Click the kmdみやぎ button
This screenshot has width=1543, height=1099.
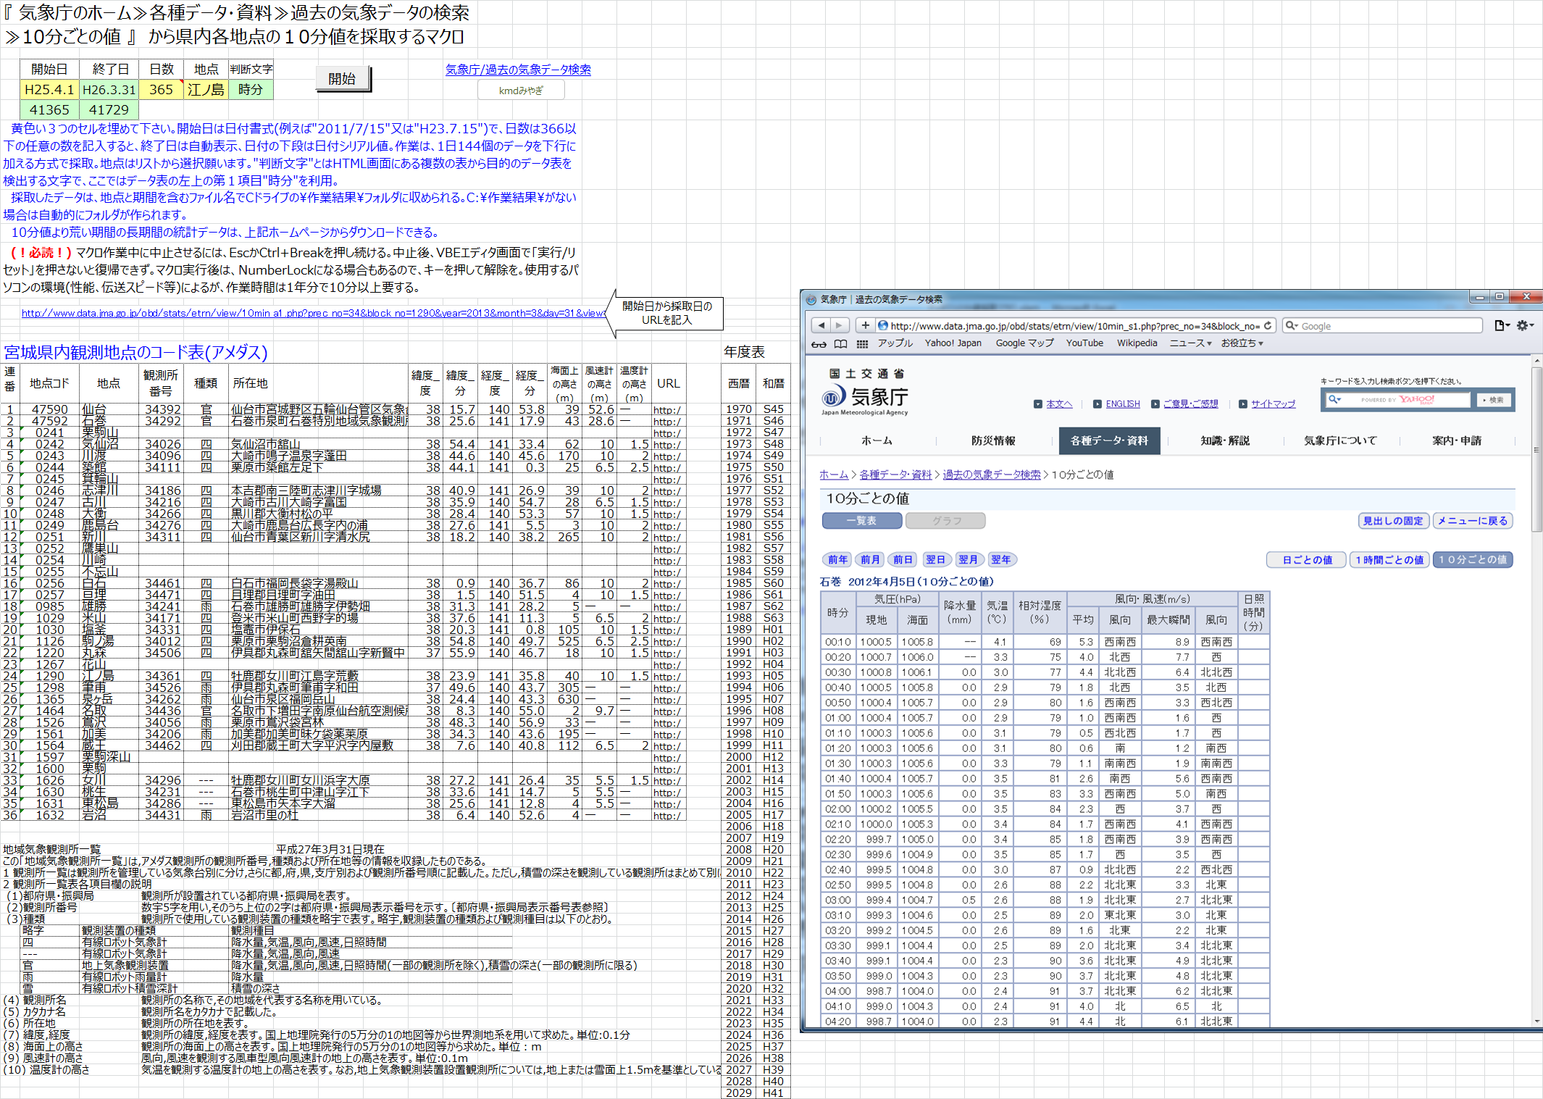[x=521, y=91]
